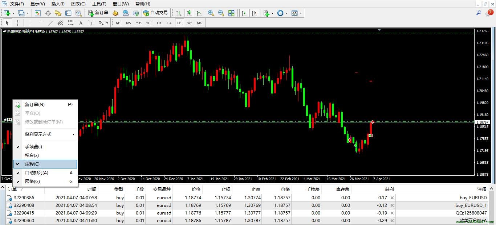Open chat notifications with badge 7
Viewport: 496px width, 225px height.
(x=489, y=13)
